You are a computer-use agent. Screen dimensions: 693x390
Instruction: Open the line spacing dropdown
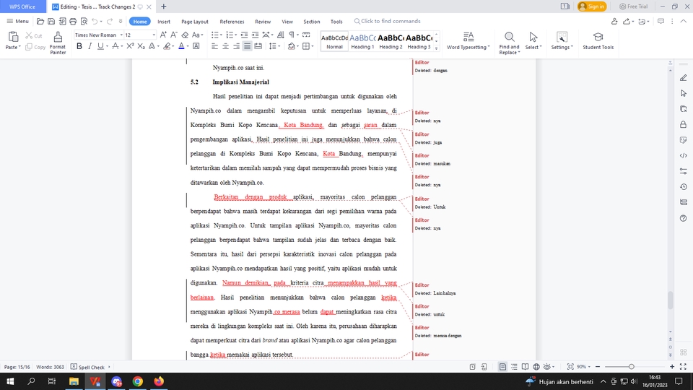(279, 46)
